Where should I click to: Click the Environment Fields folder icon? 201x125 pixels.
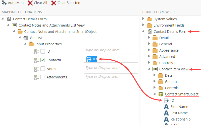tap(150, 25)
